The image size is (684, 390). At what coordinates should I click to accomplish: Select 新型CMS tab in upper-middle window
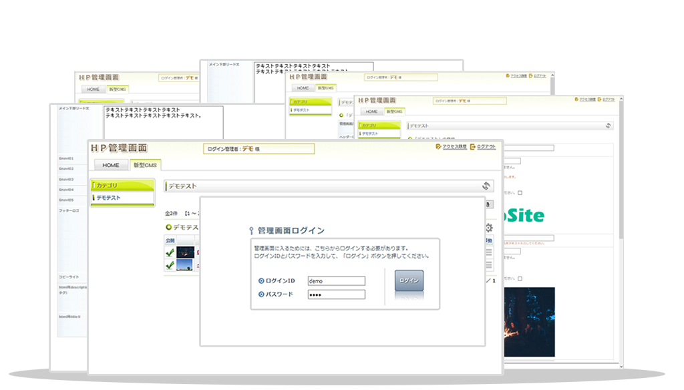pos(325,88)
